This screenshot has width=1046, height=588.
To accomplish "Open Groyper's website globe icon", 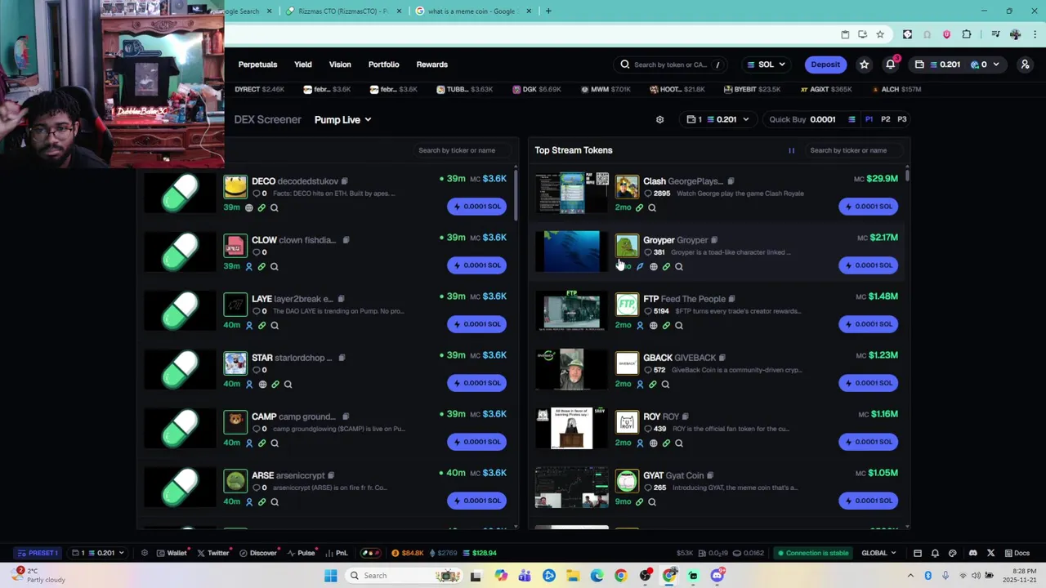I will click(x=653, y=266).
